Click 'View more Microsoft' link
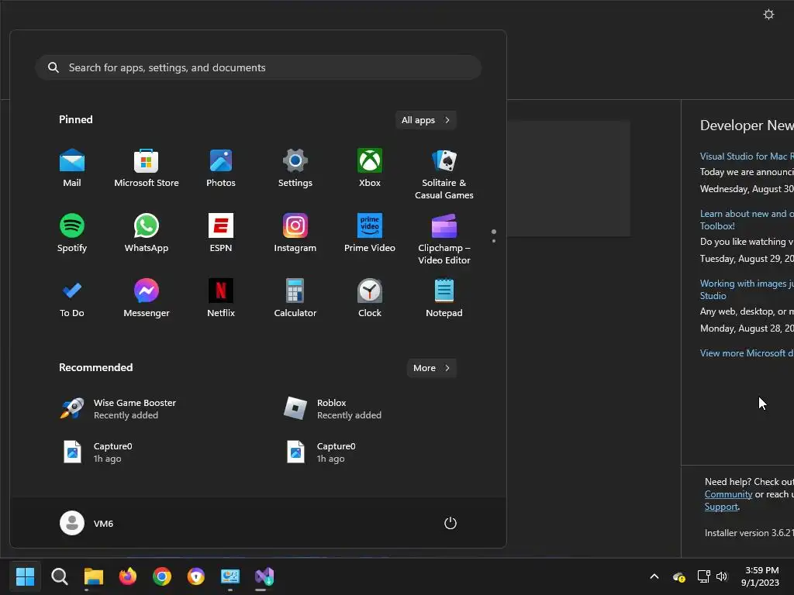 pos(747,353)
